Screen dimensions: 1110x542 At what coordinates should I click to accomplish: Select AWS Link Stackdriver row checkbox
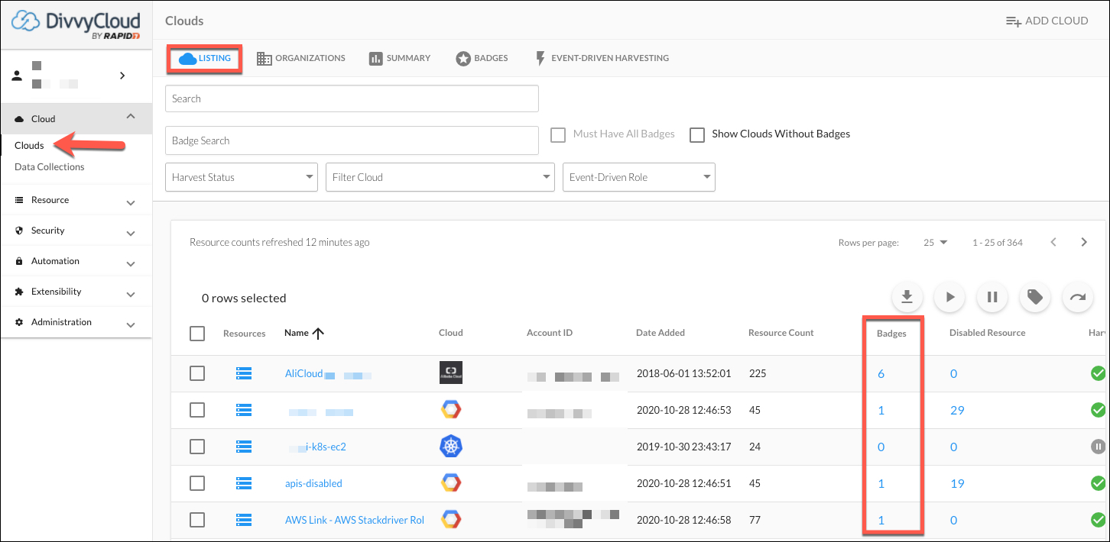[197, 520]
